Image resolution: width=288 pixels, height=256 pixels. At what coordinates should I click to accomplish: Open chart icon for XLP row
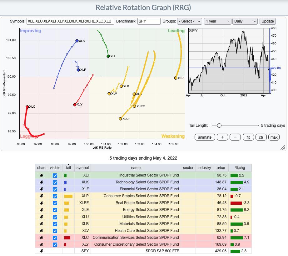coord(41,196)
